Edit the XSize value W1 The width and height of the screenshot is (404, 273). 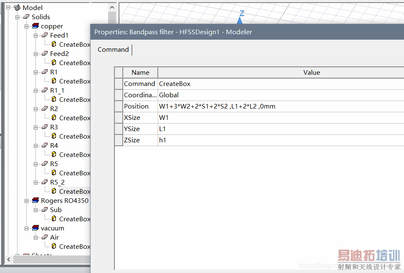click(x=281, y=118)
